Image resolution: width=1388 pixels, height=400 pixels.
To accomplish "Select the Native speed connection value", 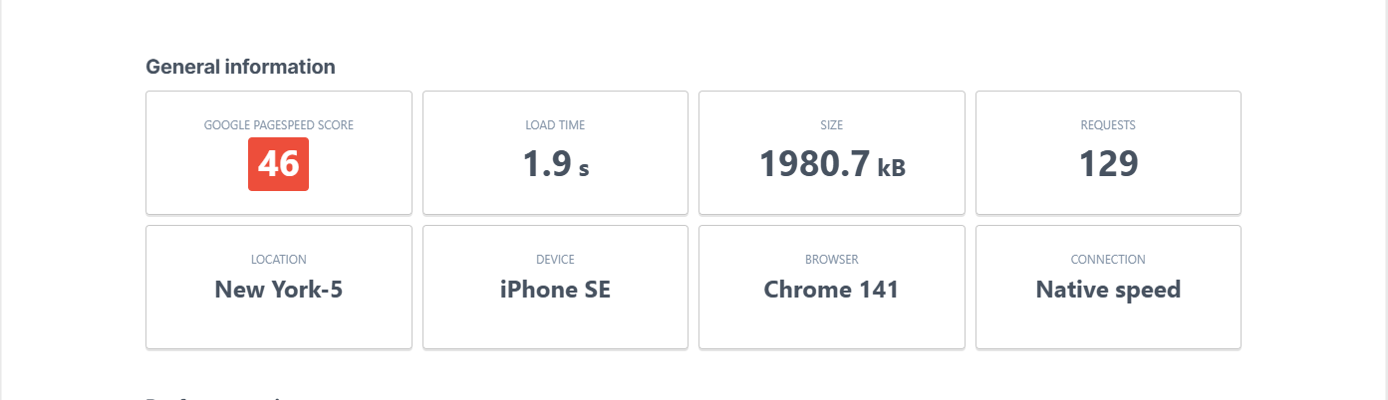I will coord(1108,290).
